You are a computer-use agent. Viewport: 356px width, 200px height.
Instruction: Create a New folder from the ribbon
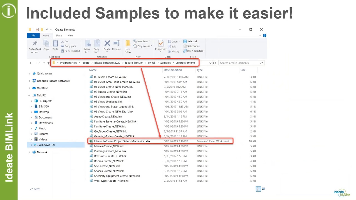pyautogui.click(x=128, y=46)
